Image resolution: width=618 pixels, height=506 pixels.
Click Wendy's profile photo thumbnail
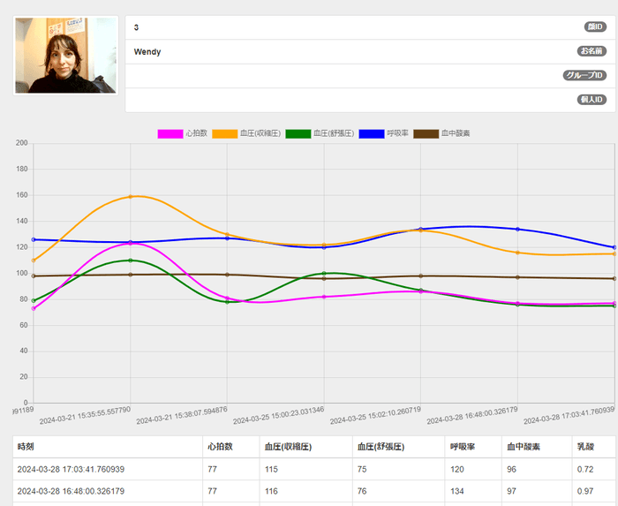click(x=65, y=56)
